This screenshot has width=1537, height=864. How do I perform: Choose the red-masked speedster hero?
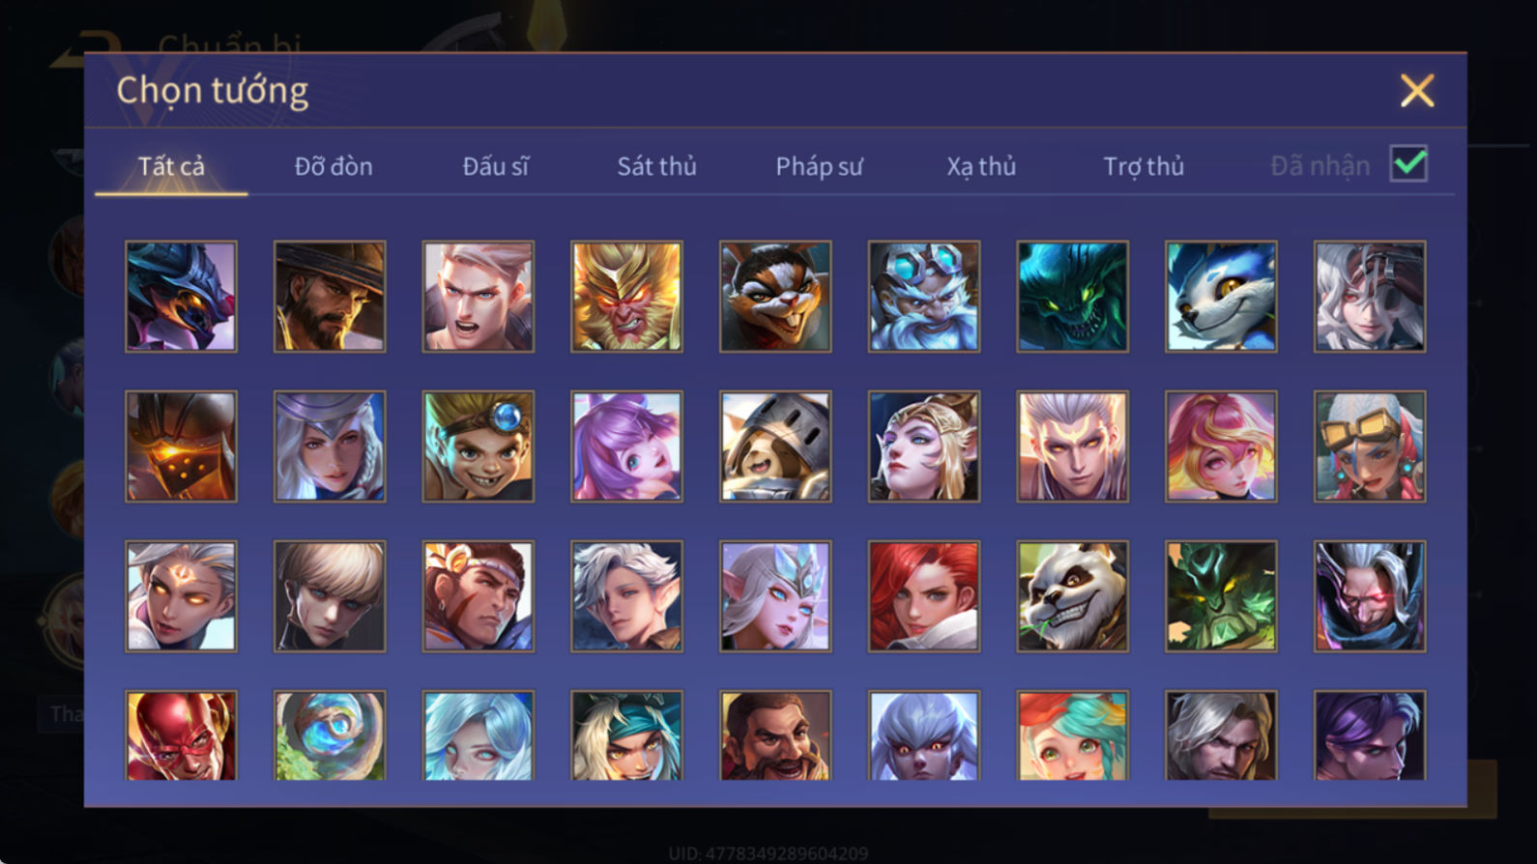pyautogui.click(x=181, y=735)
